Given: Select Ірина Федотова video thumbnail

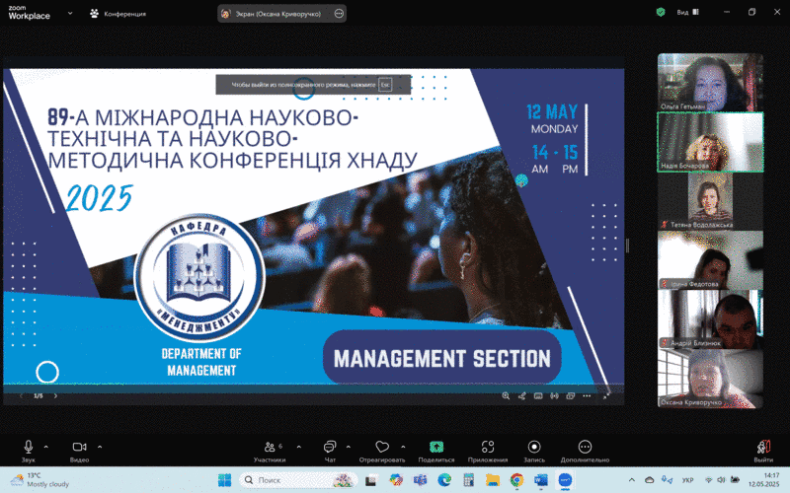Looking at the screenshot, I should (710, 260).
